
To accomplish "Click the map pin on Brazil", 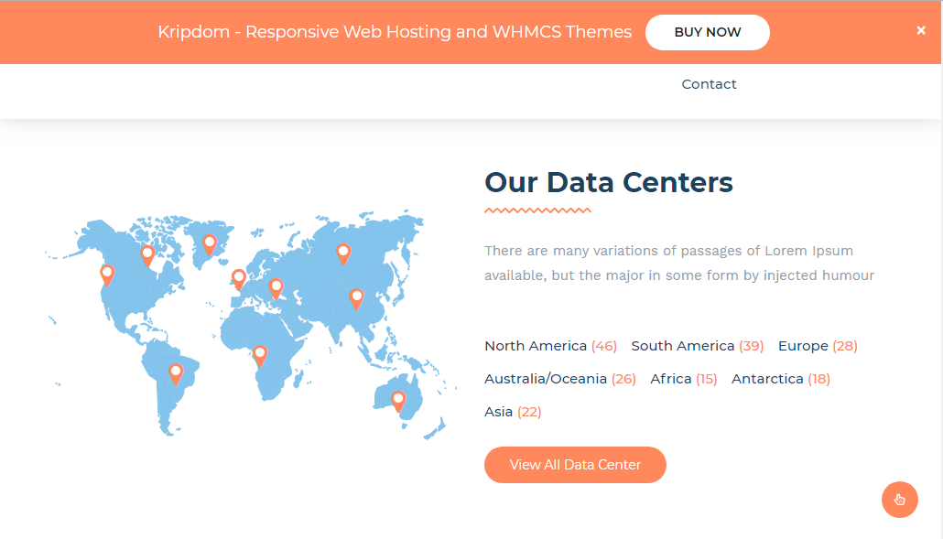I will (176, 372).
